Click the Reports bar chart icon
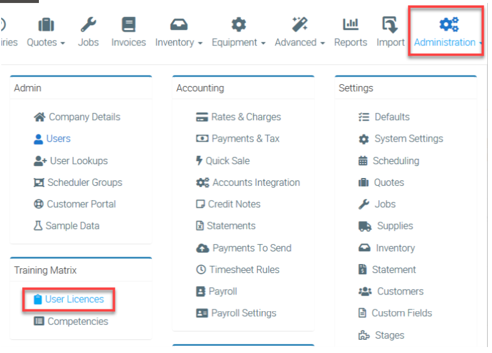This screenshot has height=353, width=492. click(x=351, y=24)
